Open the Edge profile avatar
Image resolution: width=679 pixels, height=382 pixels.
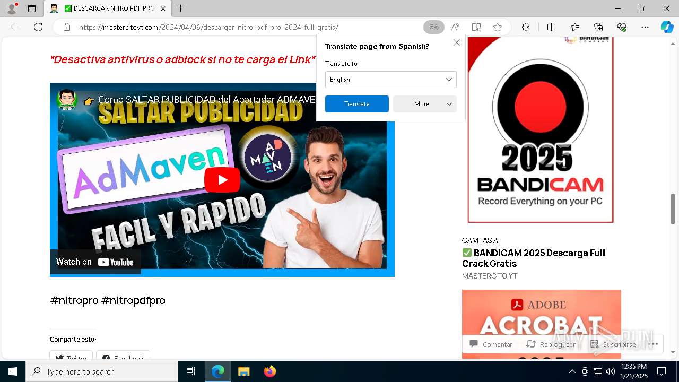click(x=11, y=8)
